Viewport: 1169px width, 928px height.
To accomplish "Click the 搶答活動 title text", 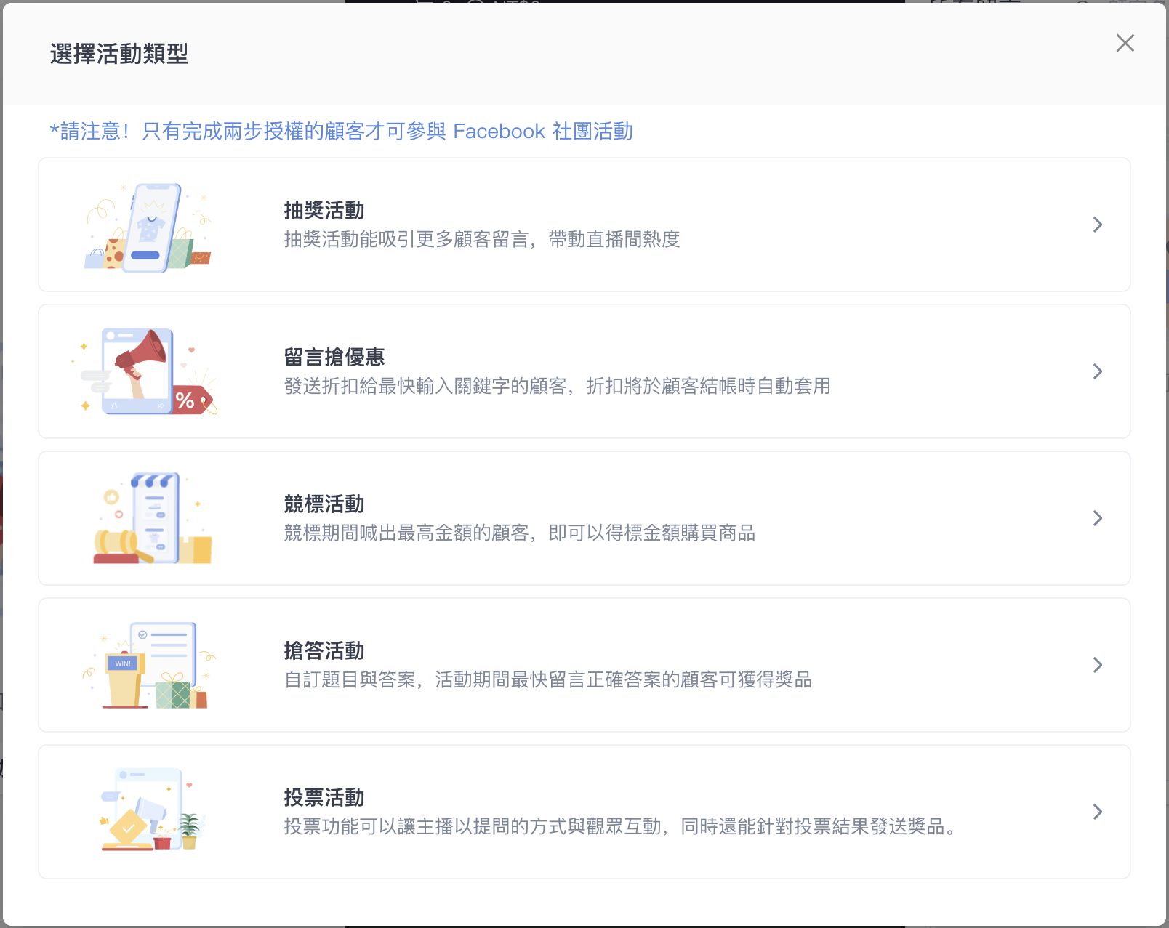I will click(324, 650).
